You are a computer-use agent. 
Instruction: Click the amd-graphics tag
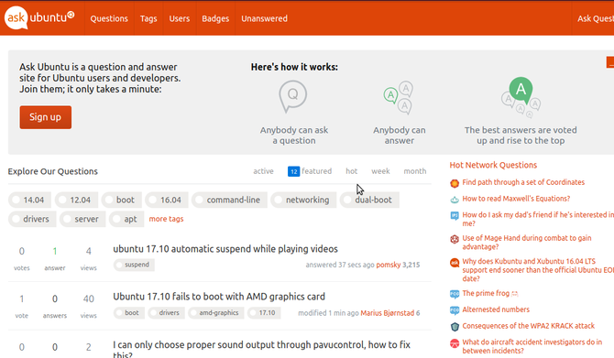point(216,313)
